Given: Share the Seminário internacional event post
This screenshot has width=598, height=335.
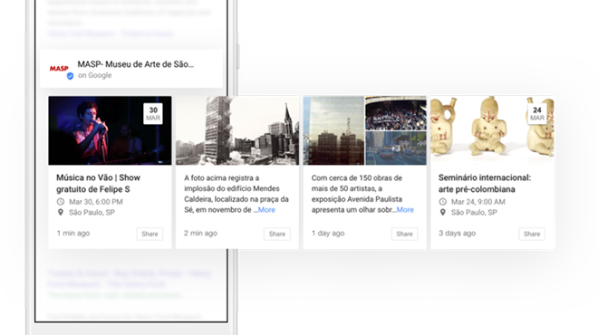Looking at the screenshot, I should tap(532, 234).
